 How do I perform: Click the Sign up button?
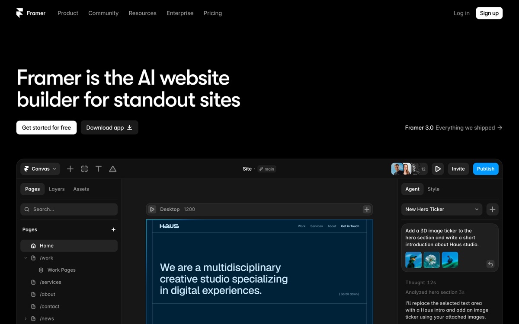[x=489, y=13]
